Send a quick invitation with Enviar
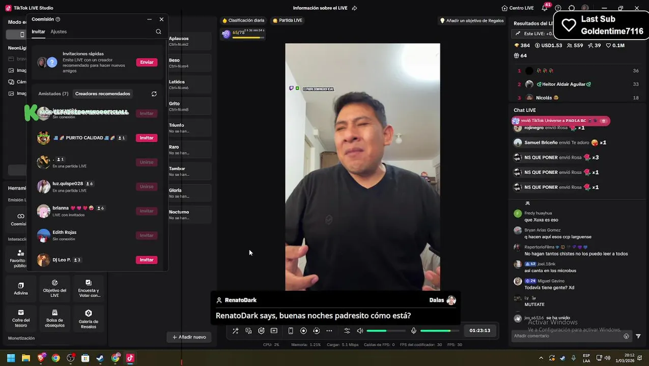The width and height of the screenshot is (649, 366). click(147, 62)
